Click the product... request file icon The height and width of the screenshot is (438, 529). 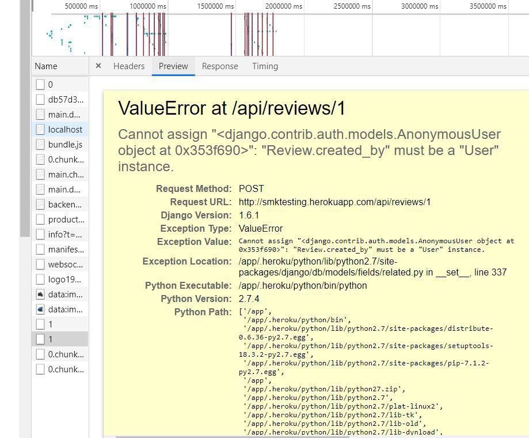[40, 220]
